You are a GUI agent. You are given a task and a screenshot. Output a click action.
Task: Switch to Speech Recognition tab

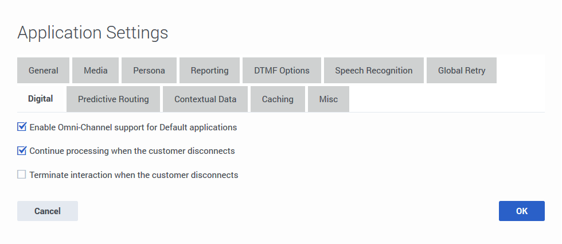tap(374, 70)
